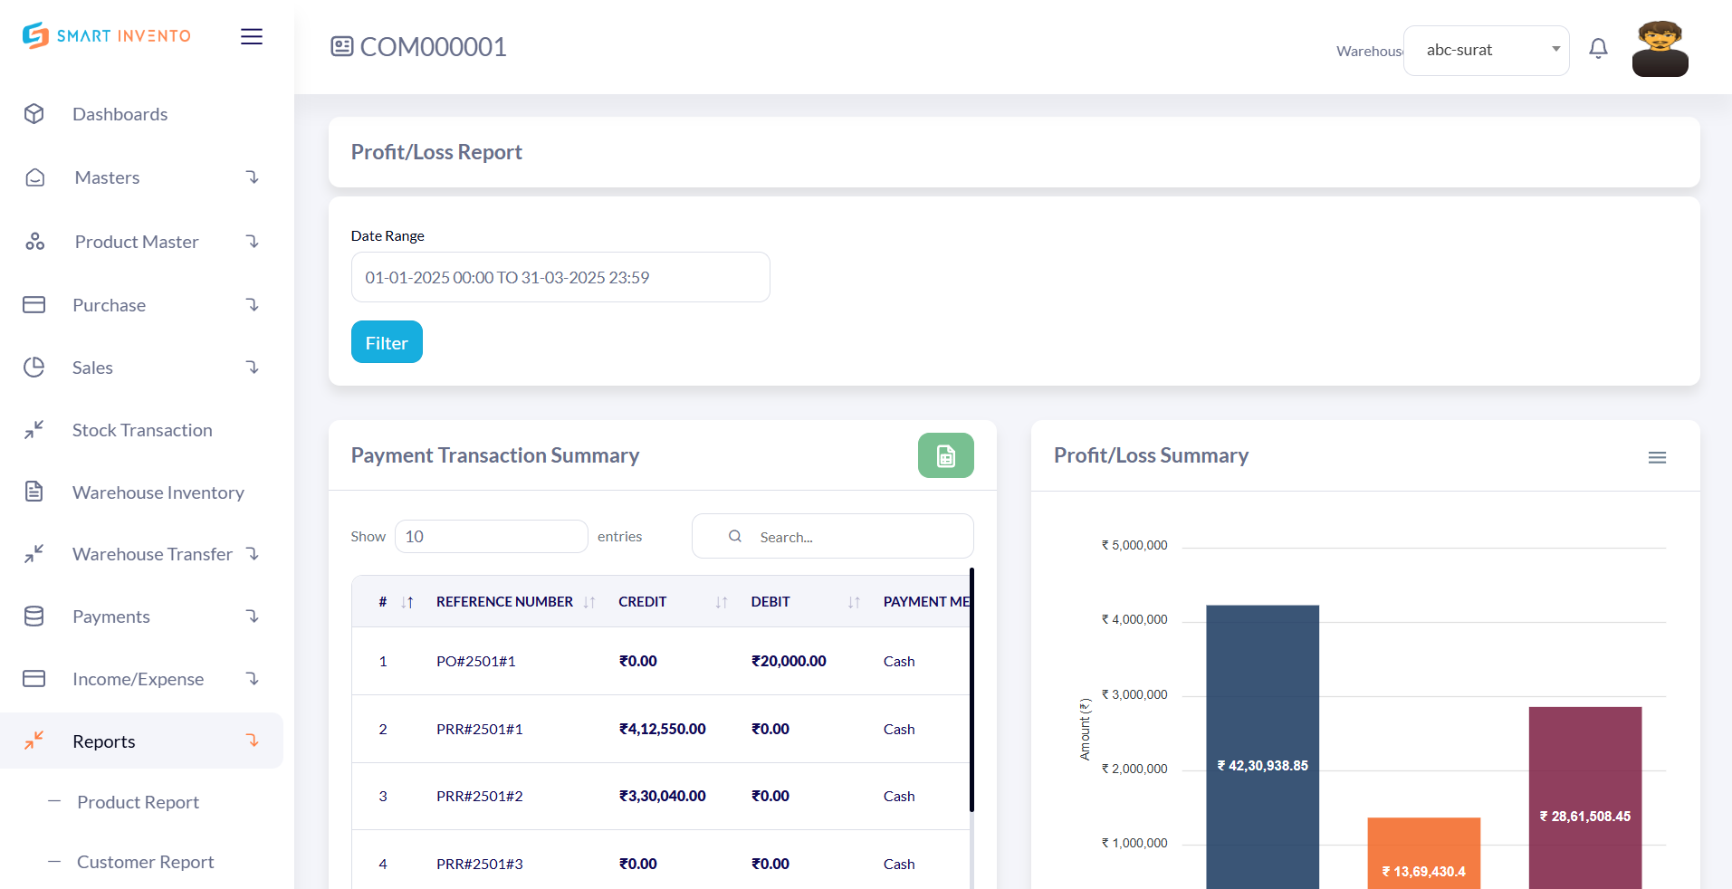
Task: Click the dark blue ₹42,30,938.85 bar
Action: pos(1263,747)
